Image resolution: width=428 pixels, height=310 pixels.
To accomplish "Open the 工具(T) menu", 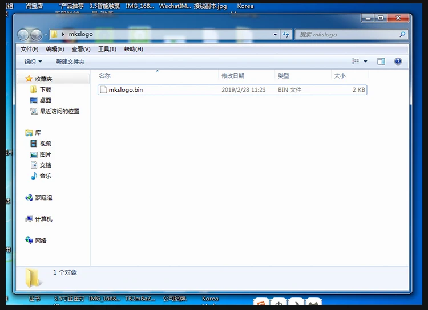I will tap(107, 49).
